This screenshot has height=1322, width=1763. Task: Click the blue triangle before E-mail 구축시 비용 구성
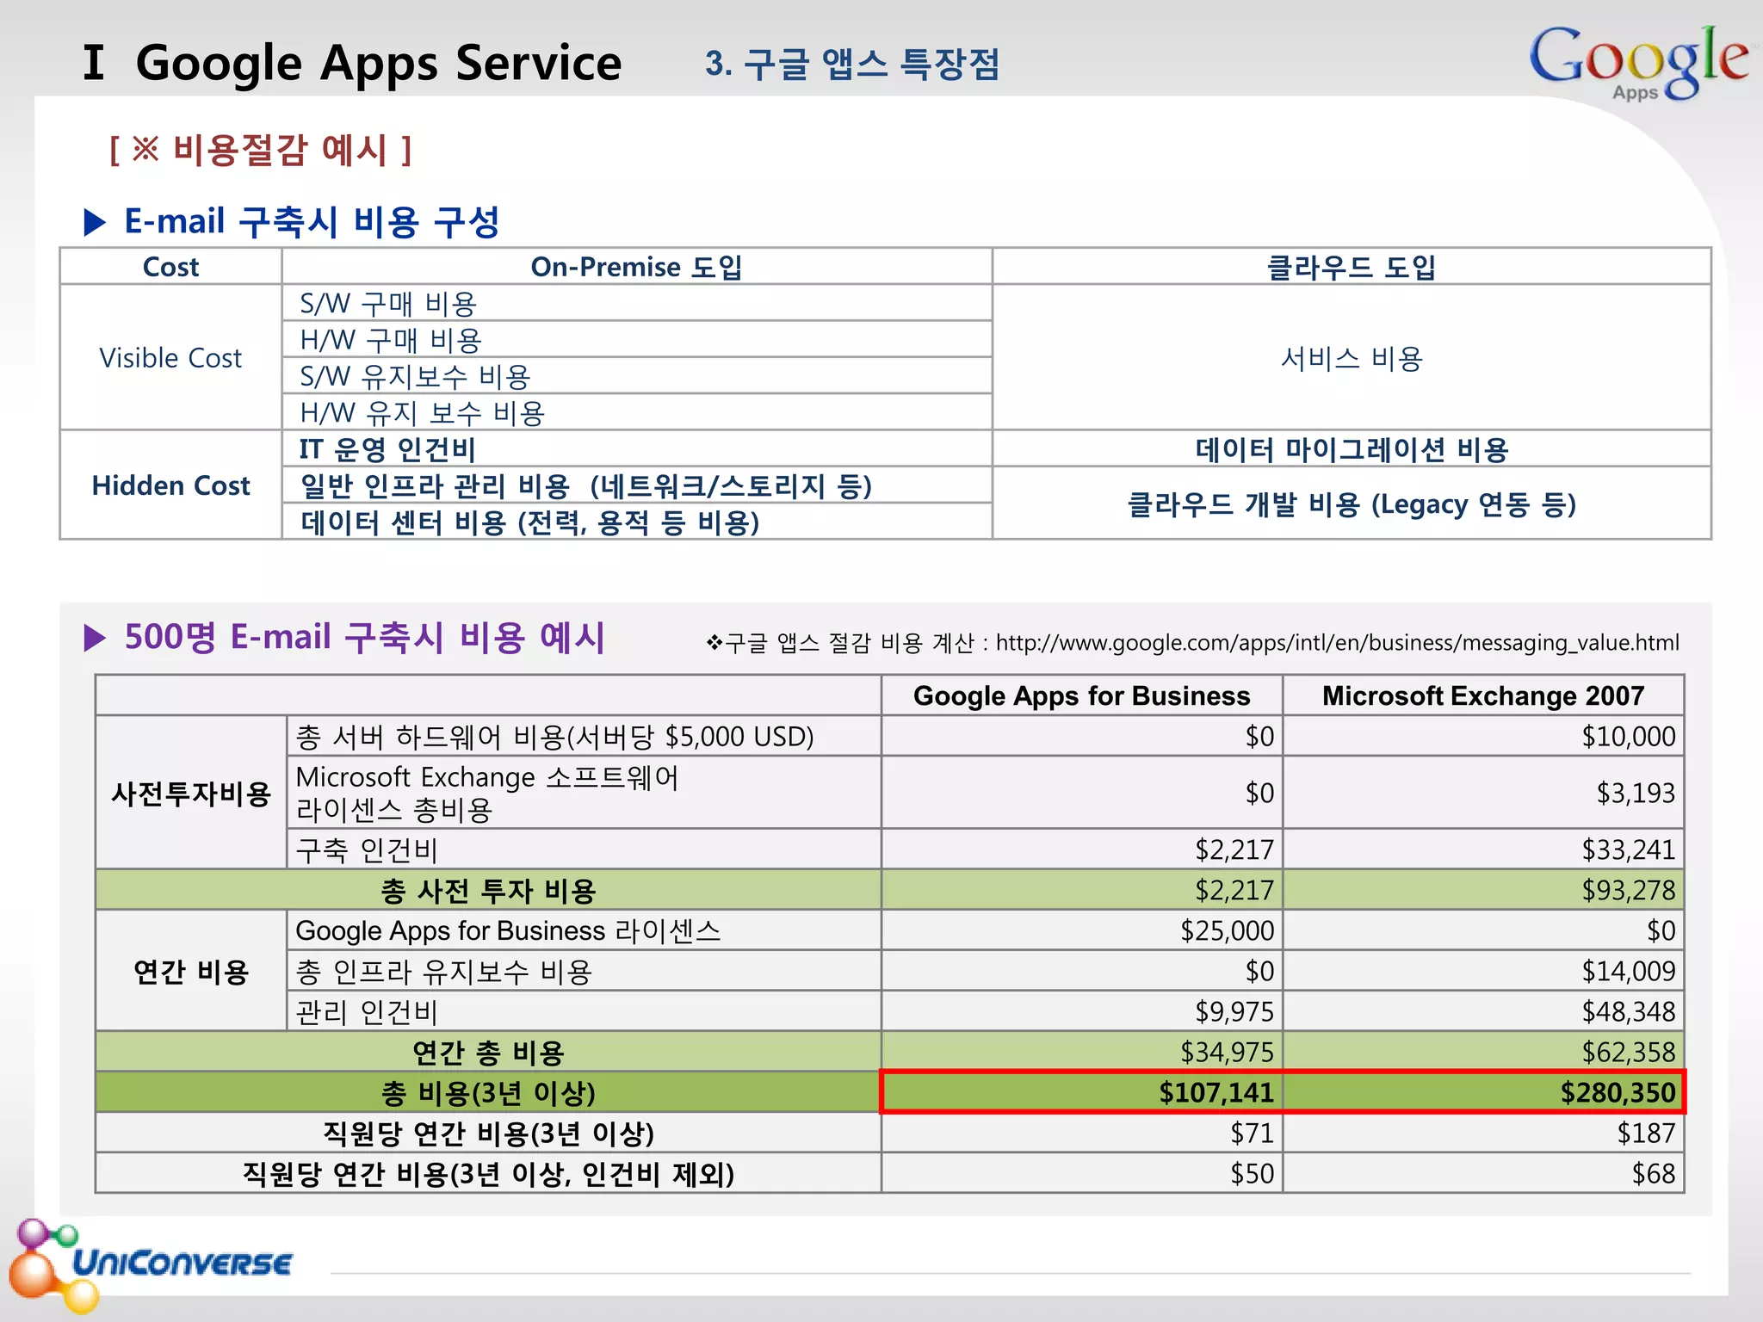point(95,222)
